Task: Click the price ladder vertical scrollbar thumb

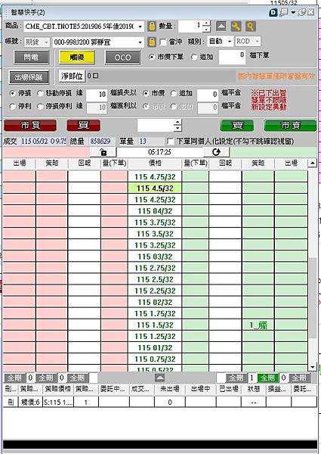Action: [313, 297]
